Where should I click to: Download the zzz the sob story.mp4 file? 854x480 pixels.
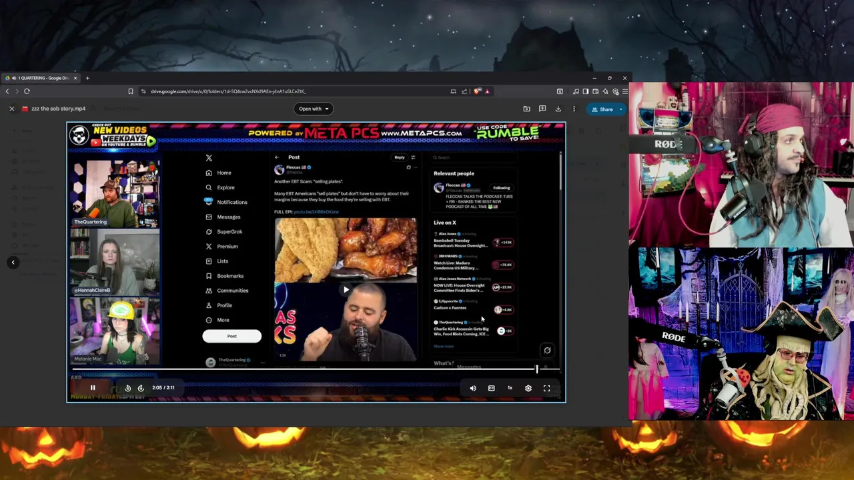558,109
